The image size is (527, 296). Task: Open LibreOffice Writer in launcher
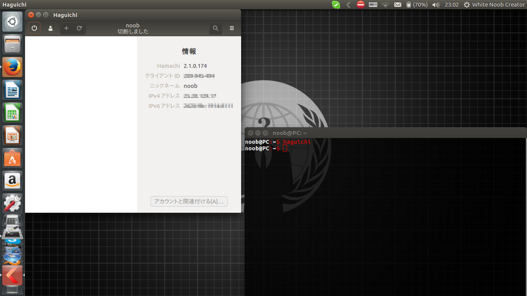[x=12, y=89]
